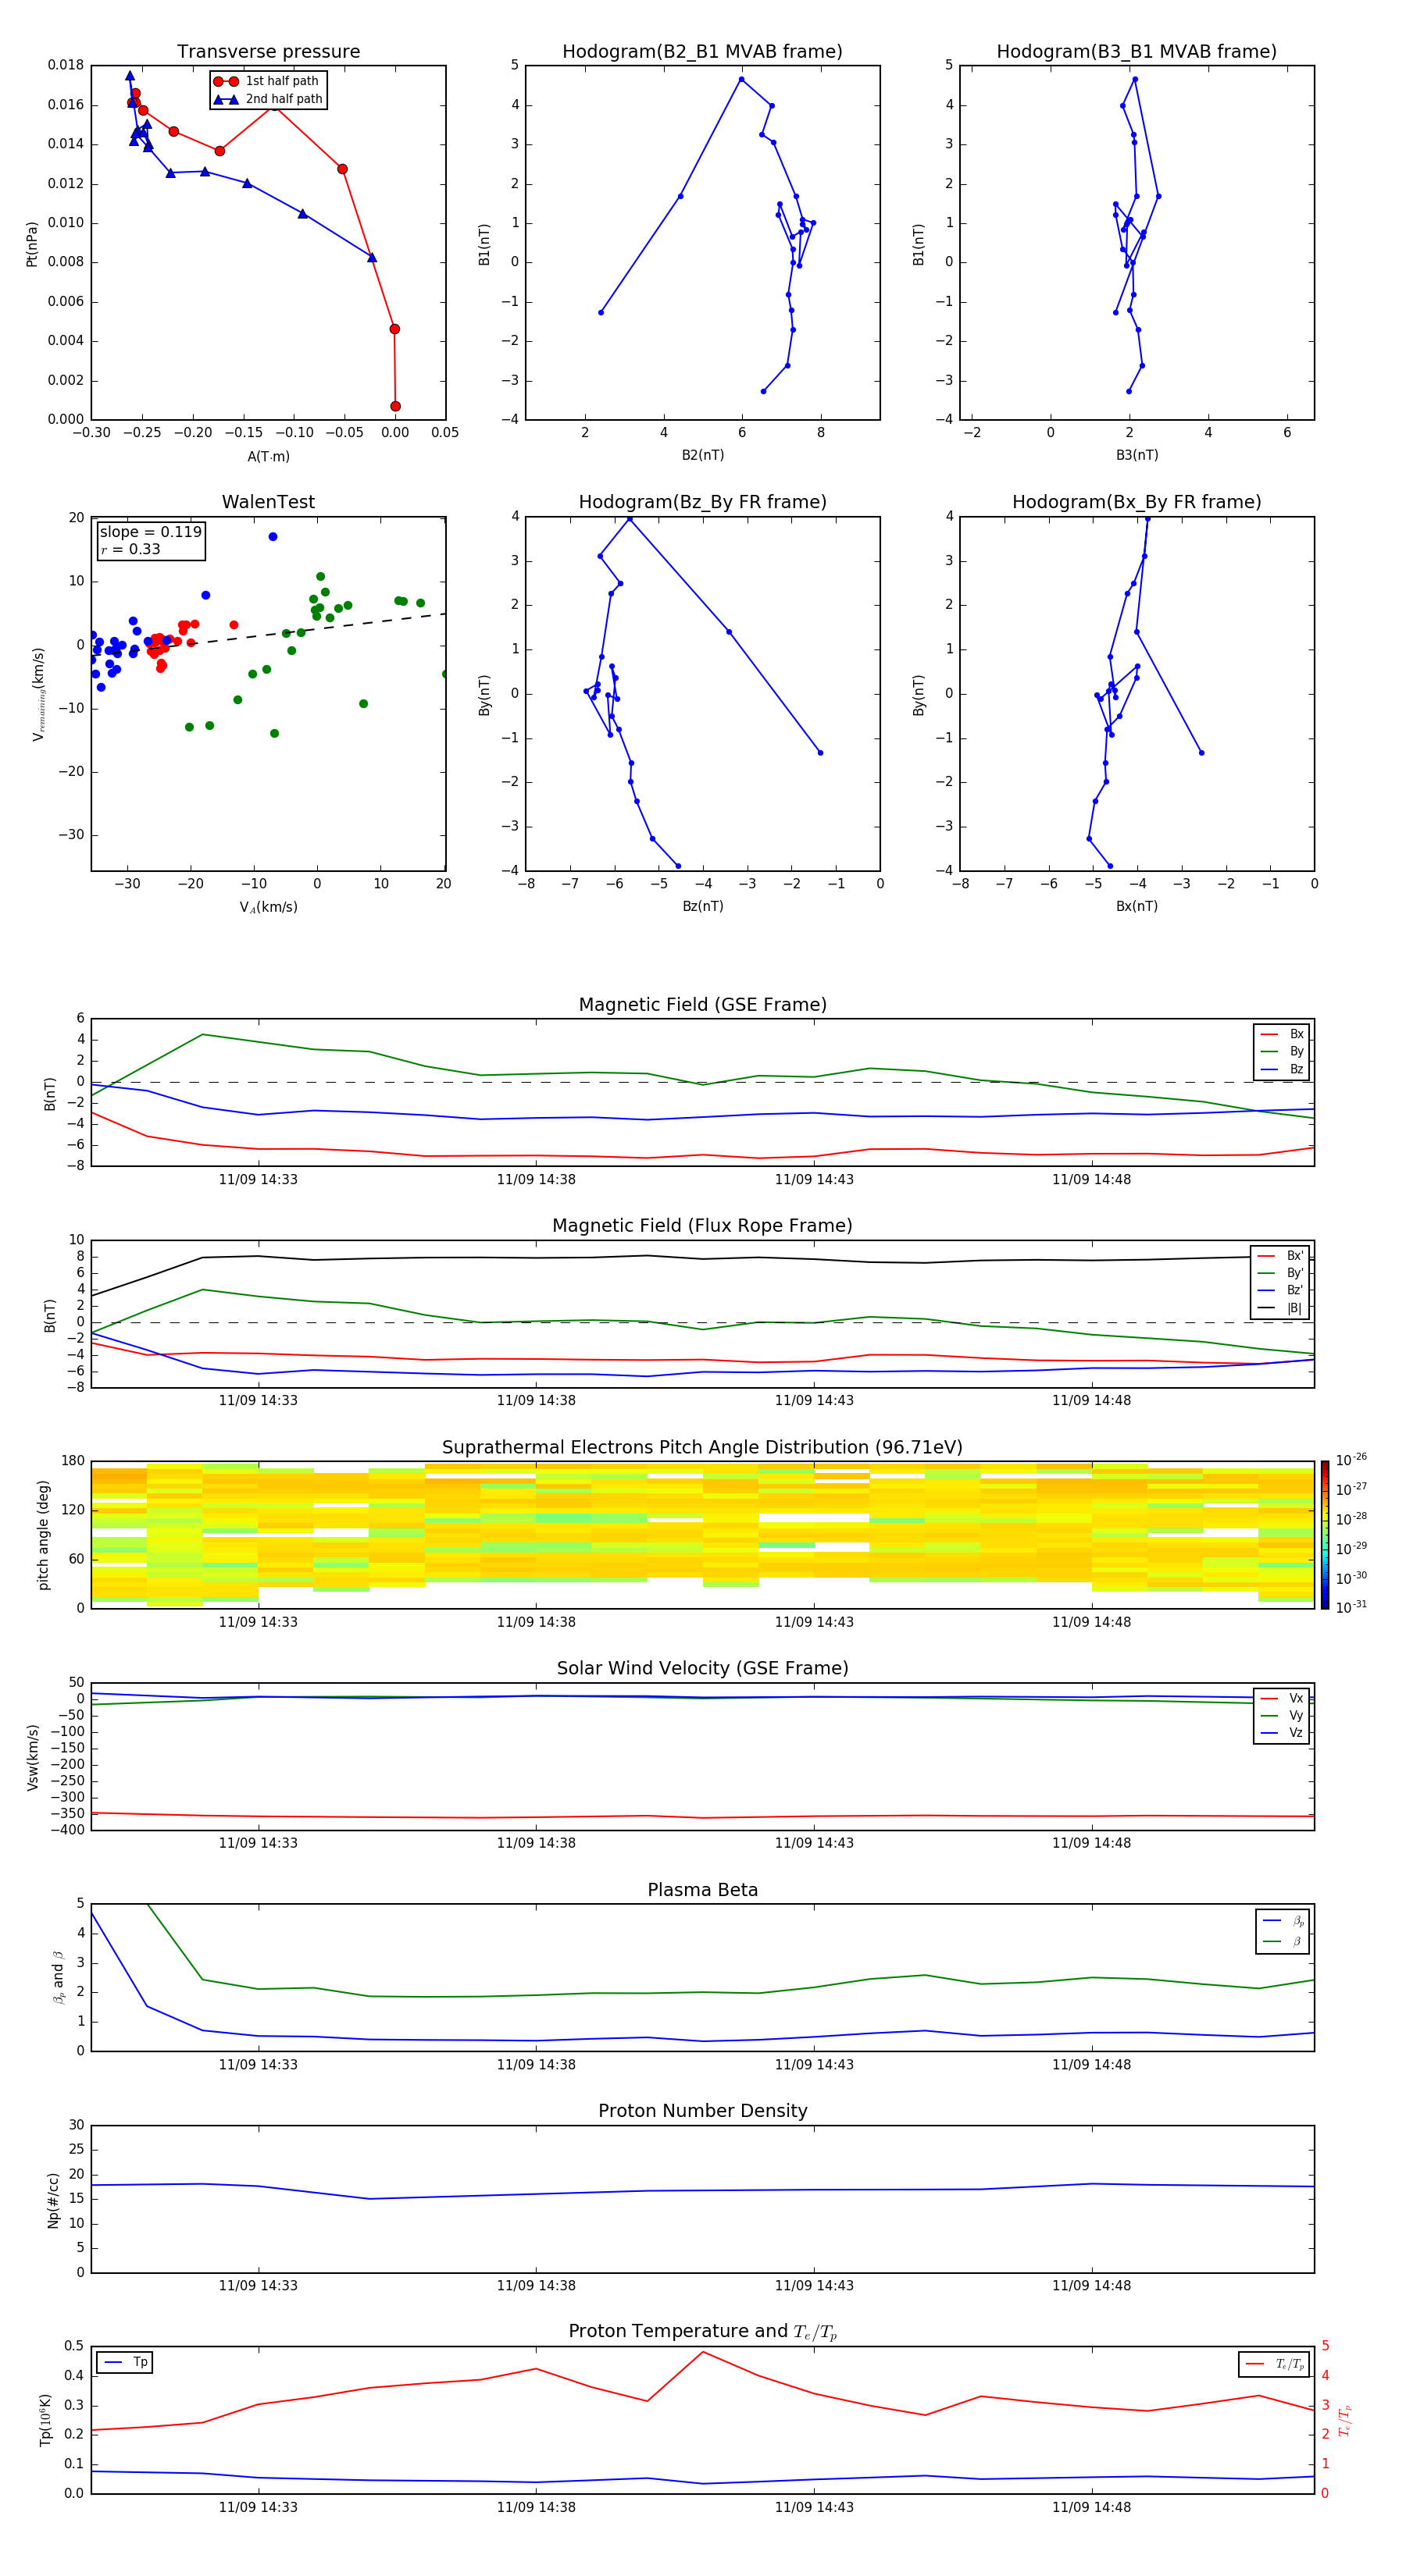Screen dimensions: 1406x2576
Task: Click the 'Tp(10^6K)' axis label
Action: (x=45, y=2421)
